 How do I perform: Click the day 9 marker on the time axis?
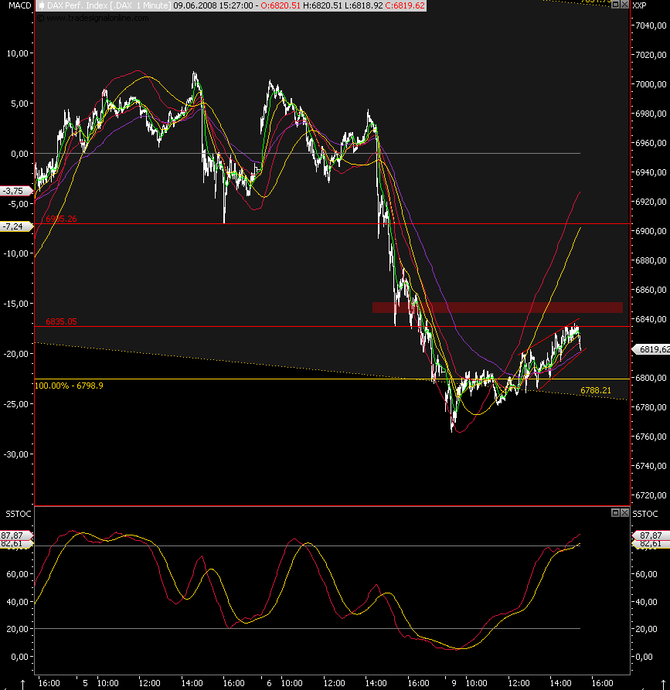tap(454, 683)
